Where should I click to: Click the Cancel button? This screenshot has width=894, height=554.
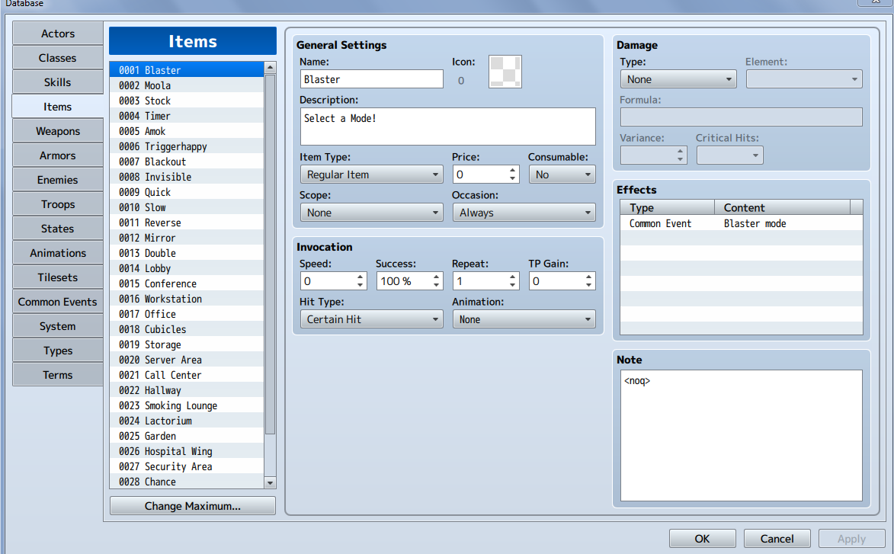coord(777,539)
